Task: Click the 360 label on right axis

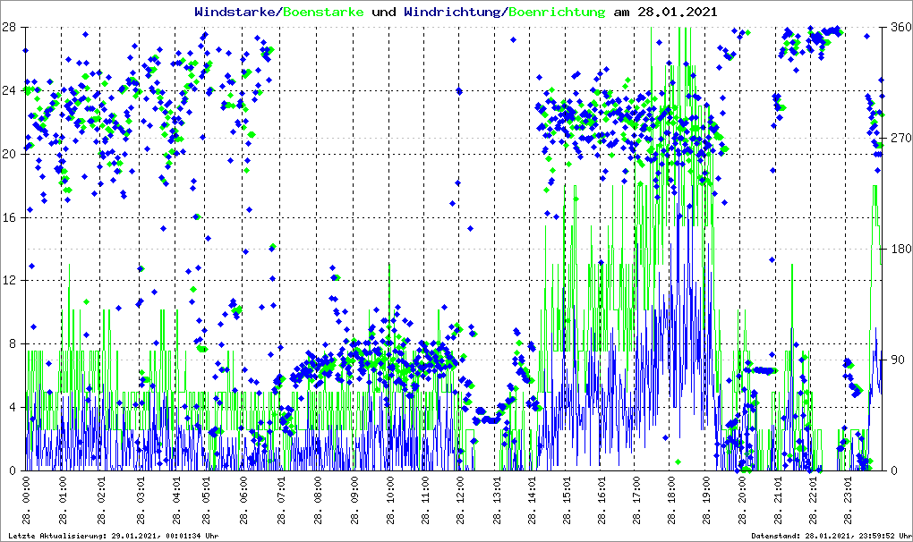Action: 898,27
